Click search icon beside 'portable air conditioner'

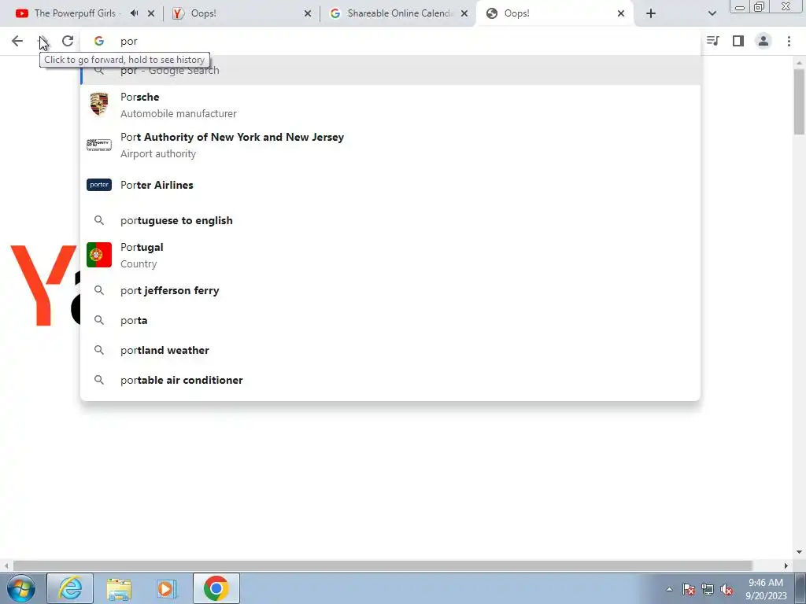pyautogui.click(x=99, y=380)
